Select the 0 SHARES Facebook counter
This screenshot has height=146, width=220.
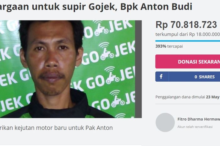point(205,77)
